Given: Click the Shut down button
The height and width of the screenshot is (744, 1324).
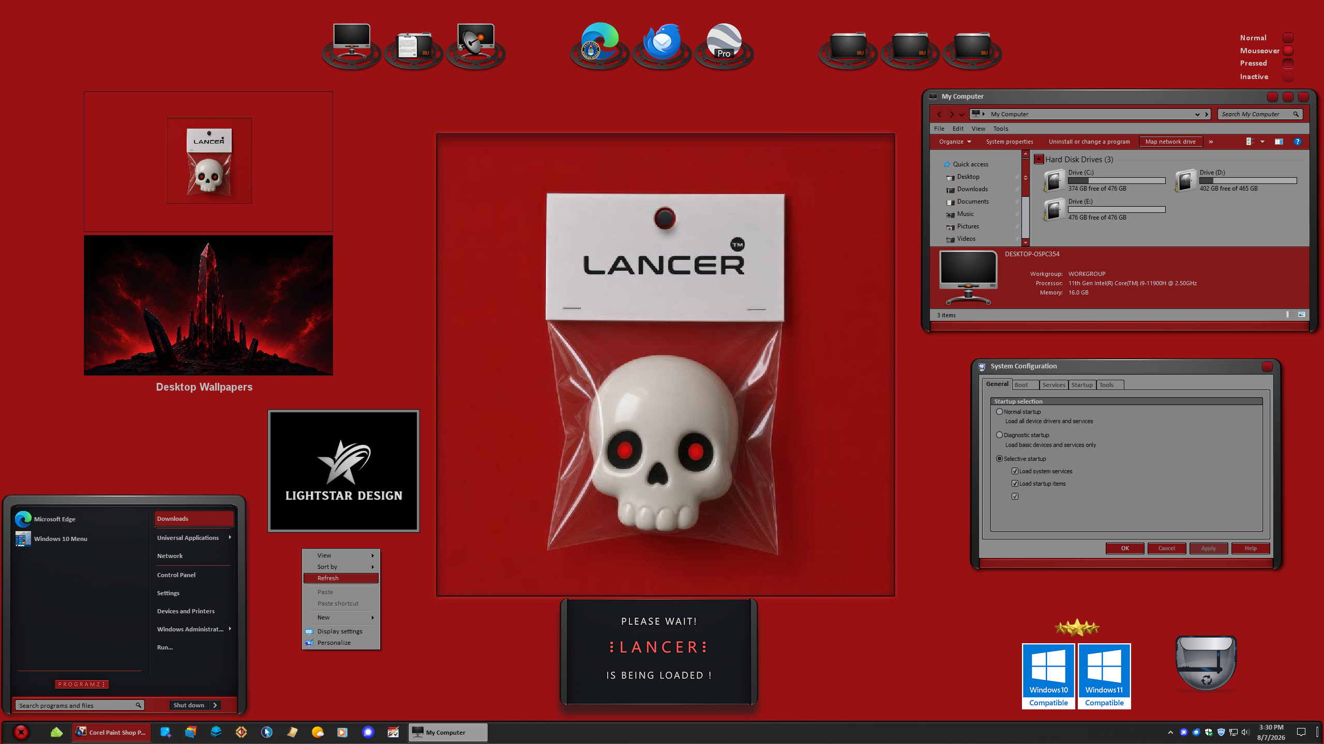Looking at the screenshot, I should tap(189, 705).
